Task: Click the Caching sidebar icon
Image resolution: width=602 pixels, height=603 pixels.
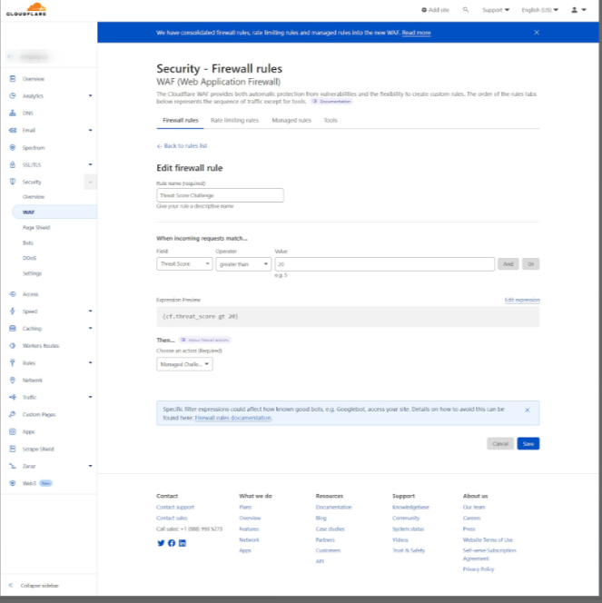Action: click(x=13, y=329)
